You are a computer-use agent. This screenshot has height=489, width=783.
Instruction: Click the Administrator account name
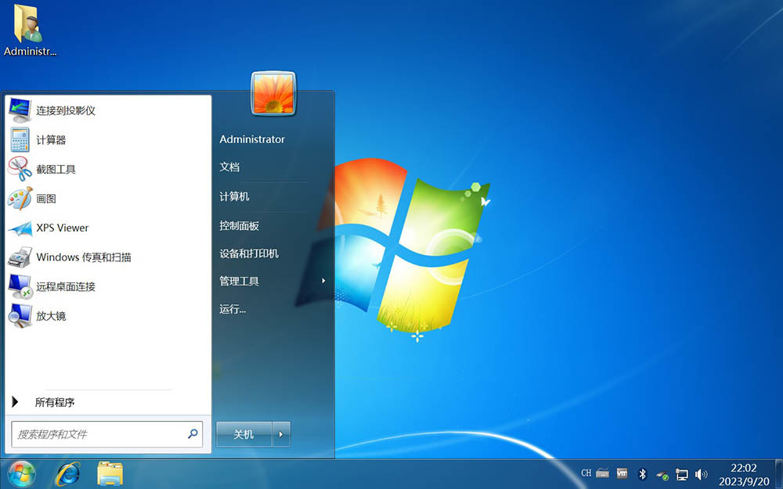tap(252, 138)
